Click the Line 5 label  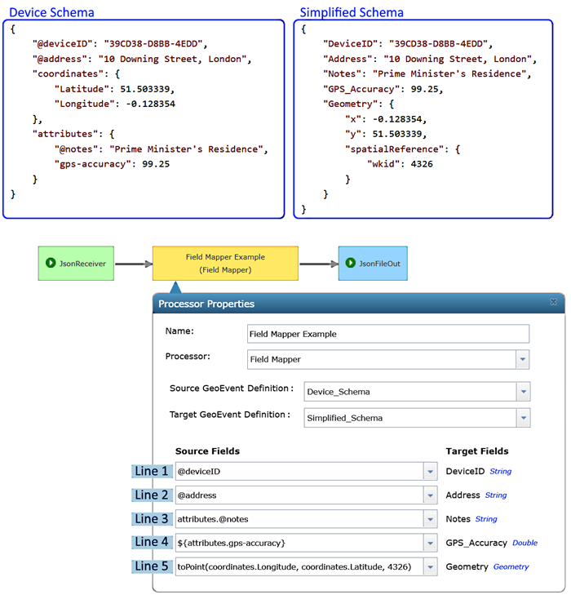(x=152, y=566)
